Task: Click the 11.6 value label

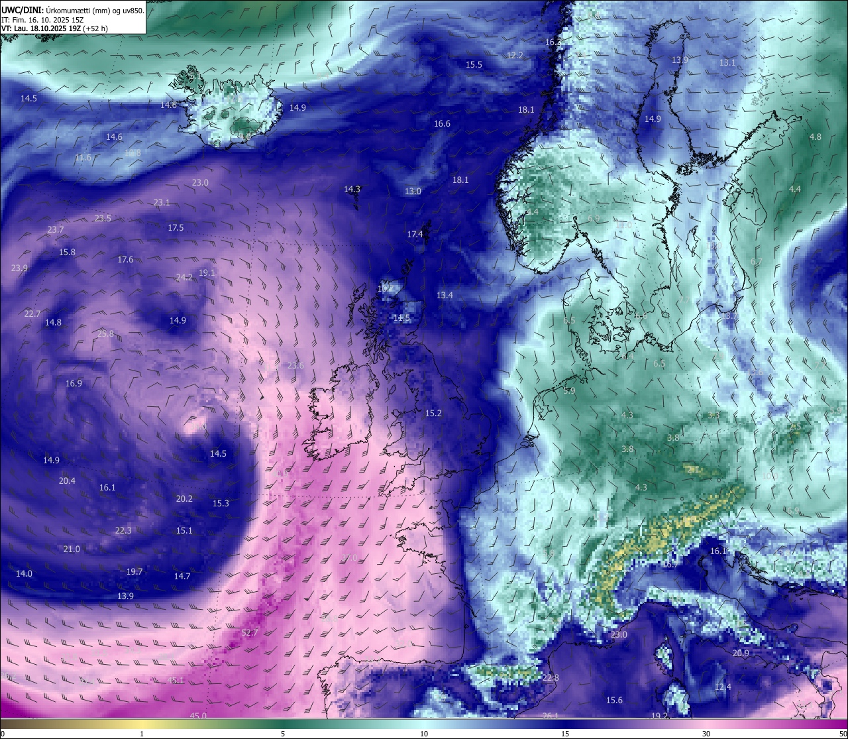Action: coord(83,158)
